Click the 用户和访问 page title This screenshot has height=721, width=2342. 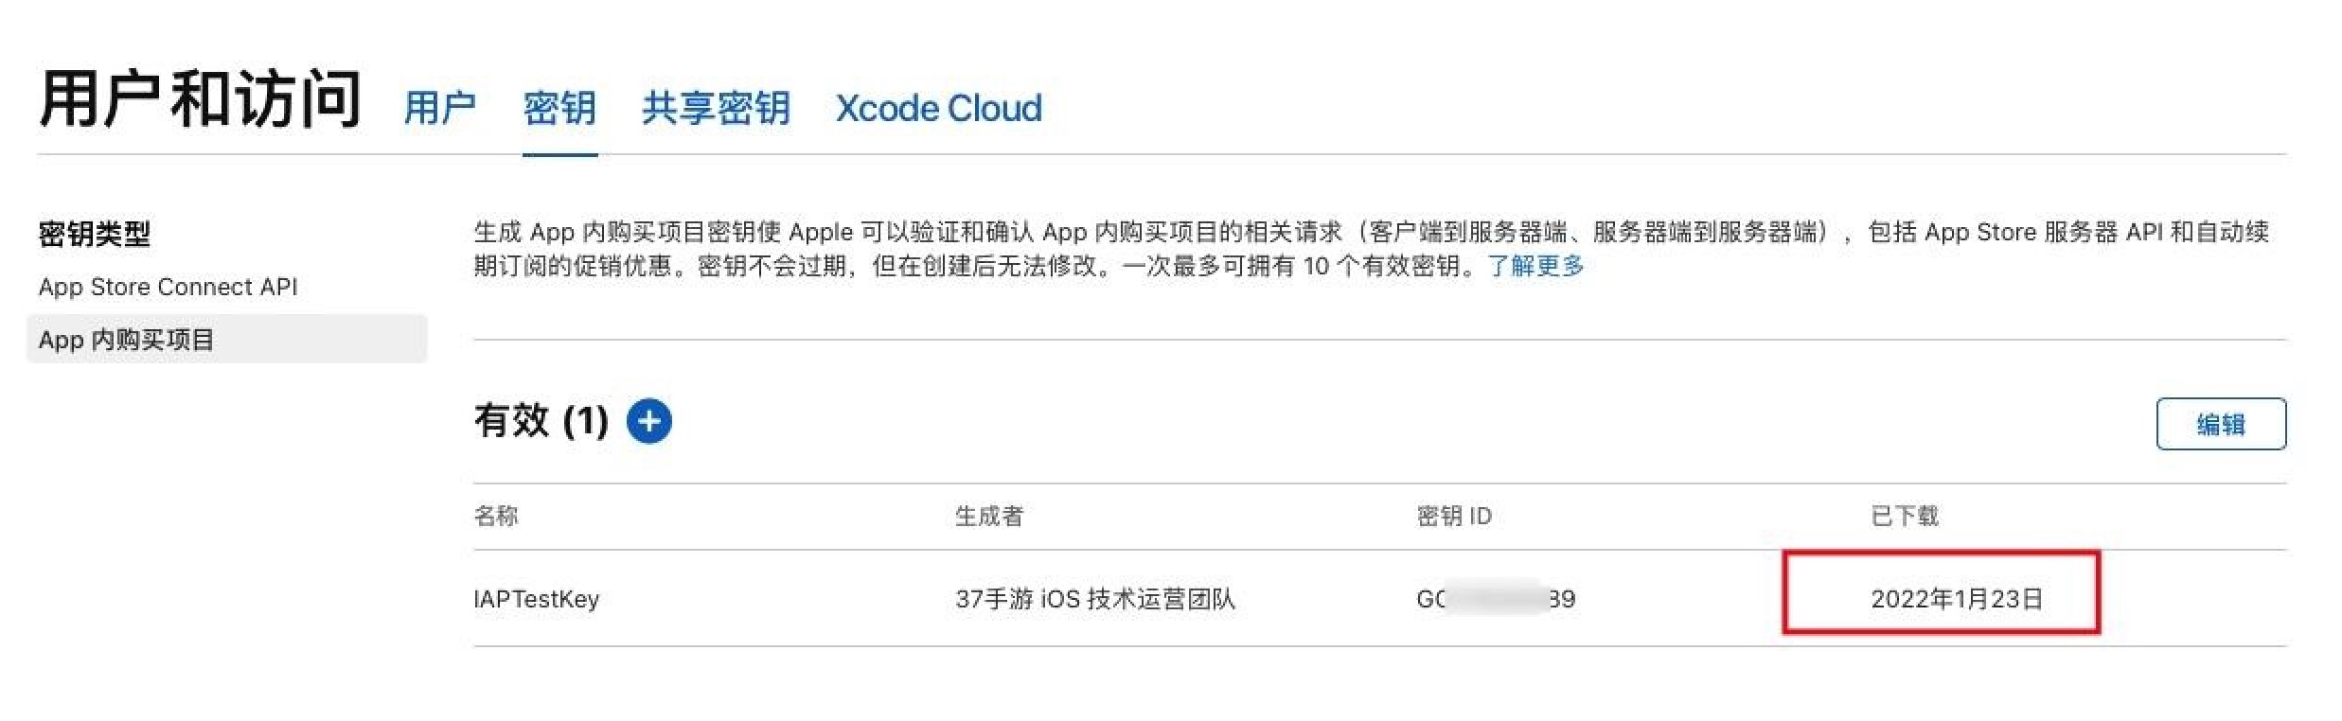[x=200, y=98]
